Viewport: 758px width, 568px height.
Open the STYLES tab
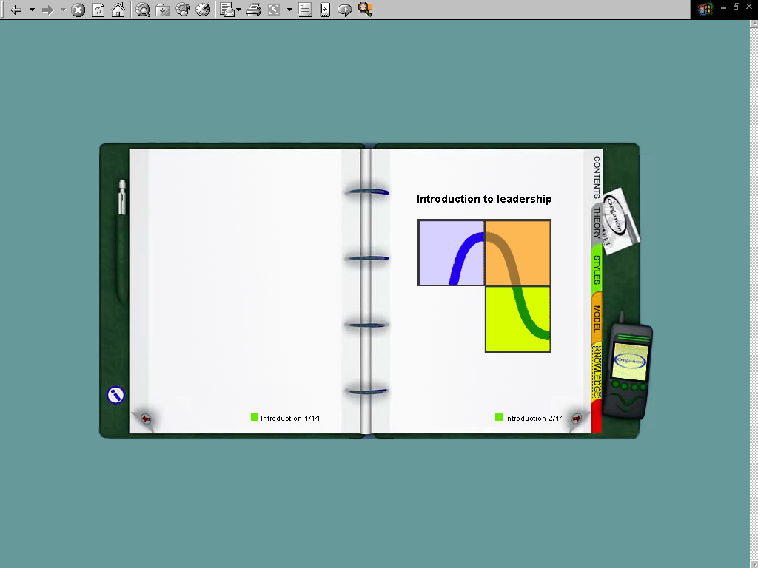597,270
